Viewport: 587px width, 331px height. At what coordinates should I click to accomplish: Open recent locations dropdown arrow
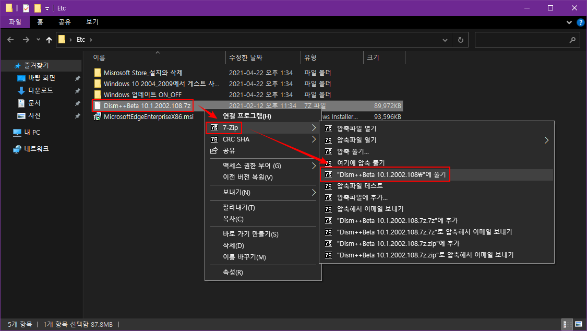tap(38, 40)
